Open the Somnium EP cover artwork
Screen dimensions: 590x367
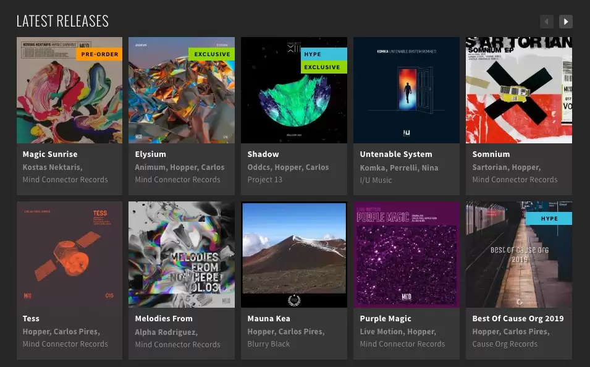tap(519, 90)
